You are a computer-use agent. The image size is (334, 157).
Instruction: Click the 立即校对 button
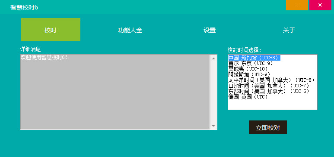(x=268, y=127)
